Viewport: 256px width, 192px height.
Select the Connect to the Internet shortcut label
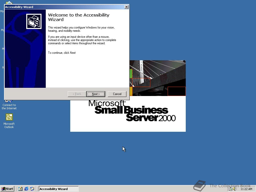coord(9,106)
